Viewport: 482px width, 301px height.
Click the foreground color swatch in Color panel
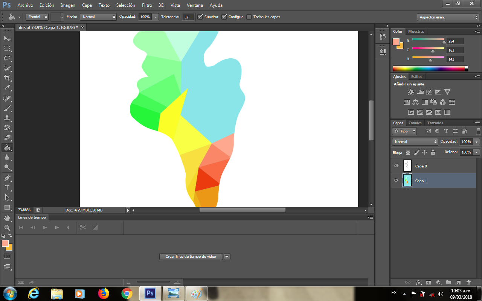[x=396, y=42]
